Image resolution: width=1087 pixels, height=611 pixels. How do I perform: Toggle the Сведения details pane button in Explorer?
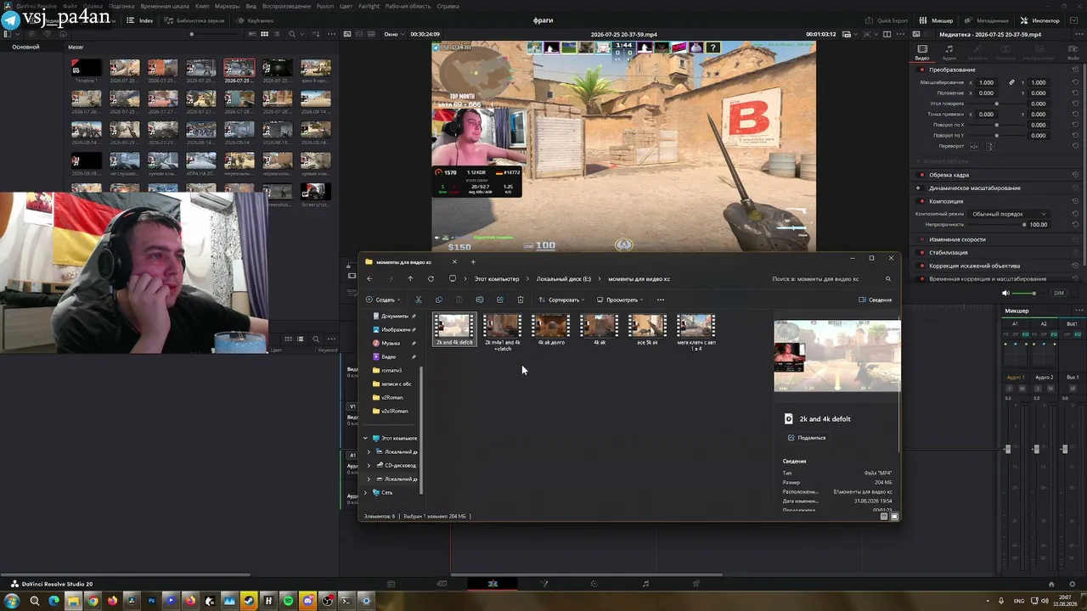pyautogui.click(x=875, y=300)
